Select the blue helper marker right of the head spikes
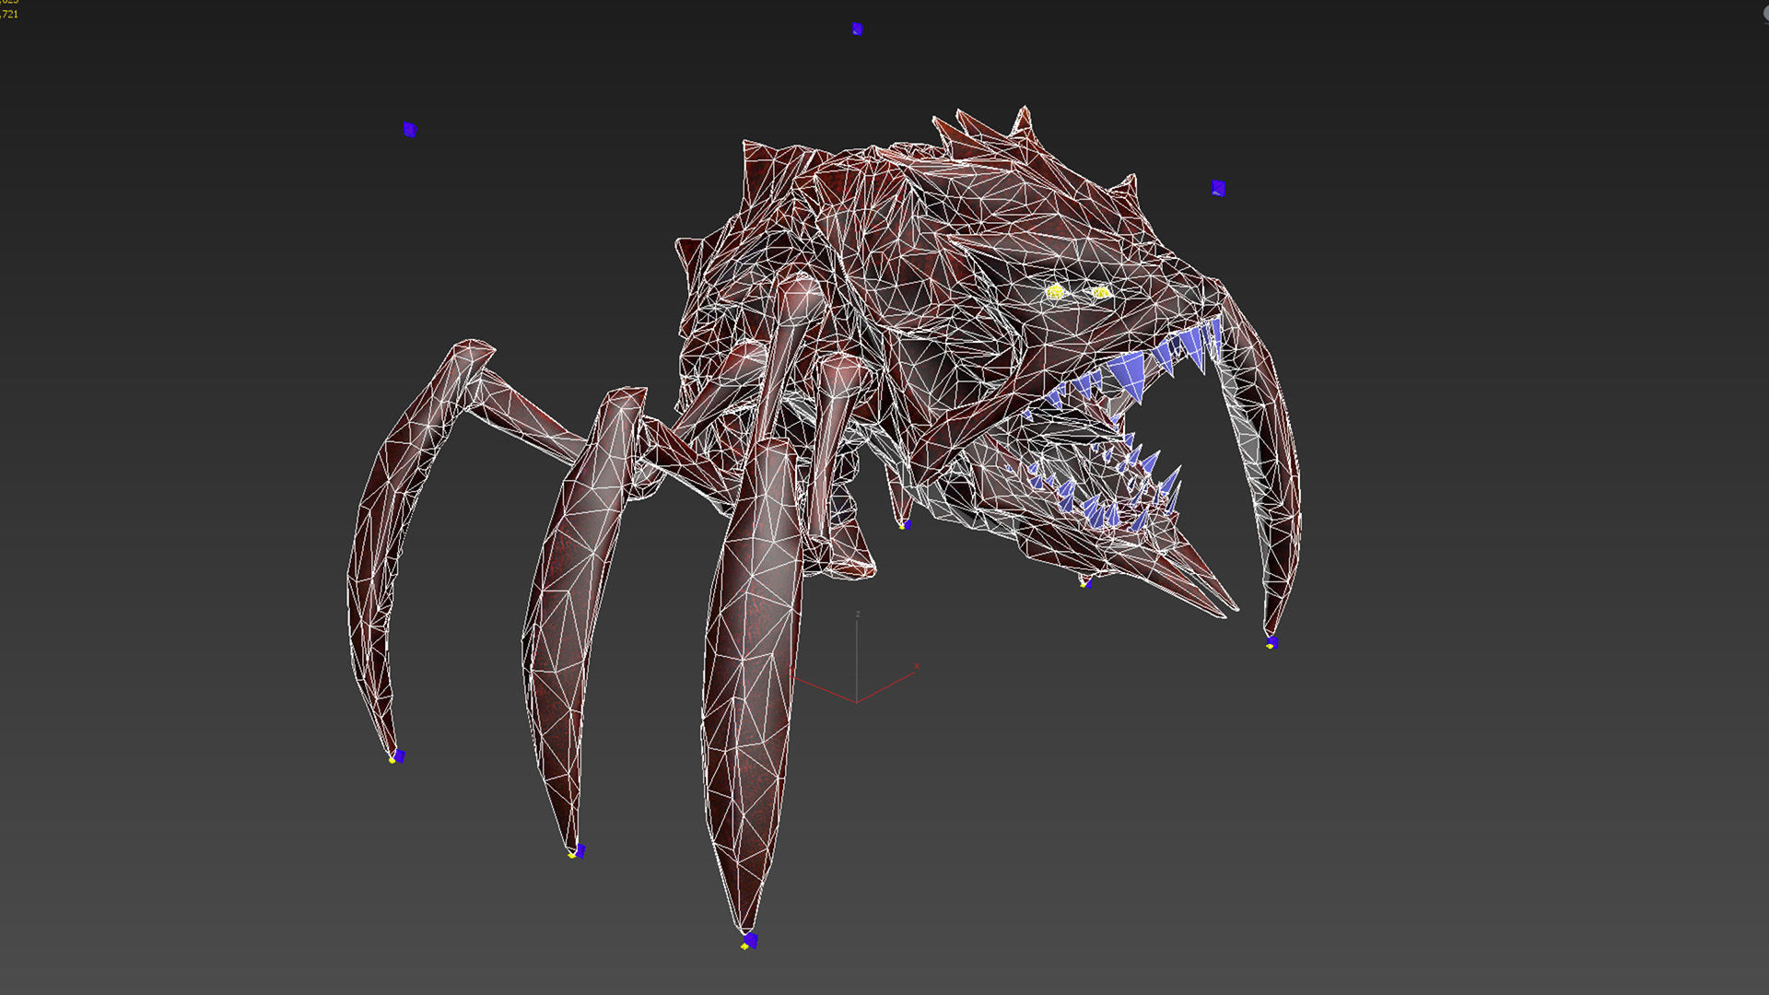 pos(1218,188)
